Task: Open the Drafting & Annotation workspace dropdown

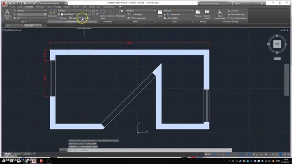Action: pos(53,3)
